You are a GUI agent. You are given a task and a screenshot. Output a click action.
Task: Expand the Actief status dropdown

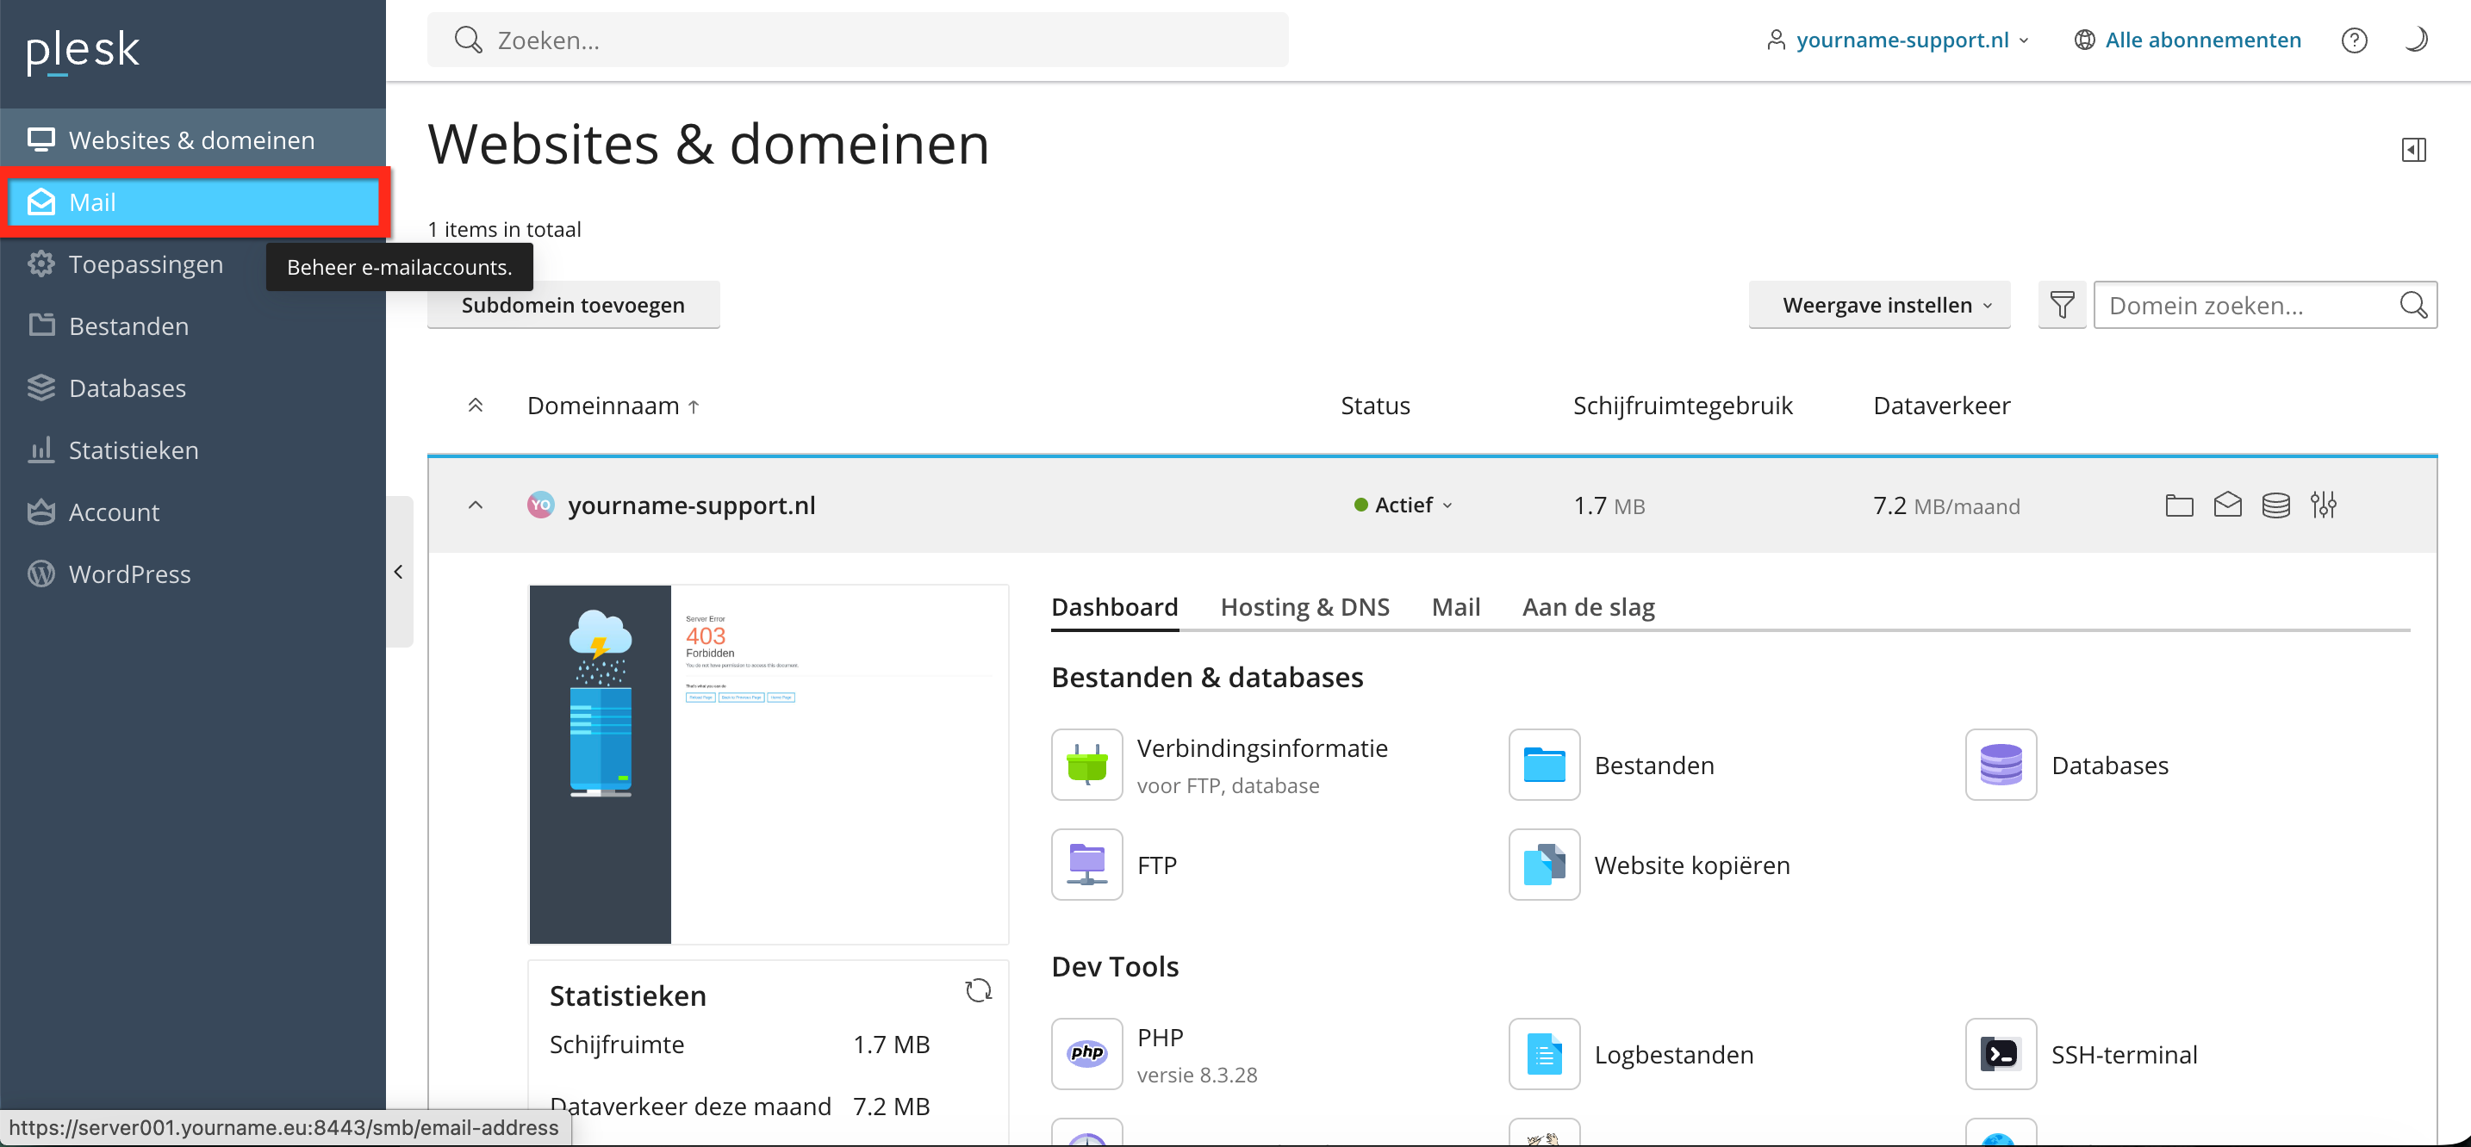coord(1404,505)
